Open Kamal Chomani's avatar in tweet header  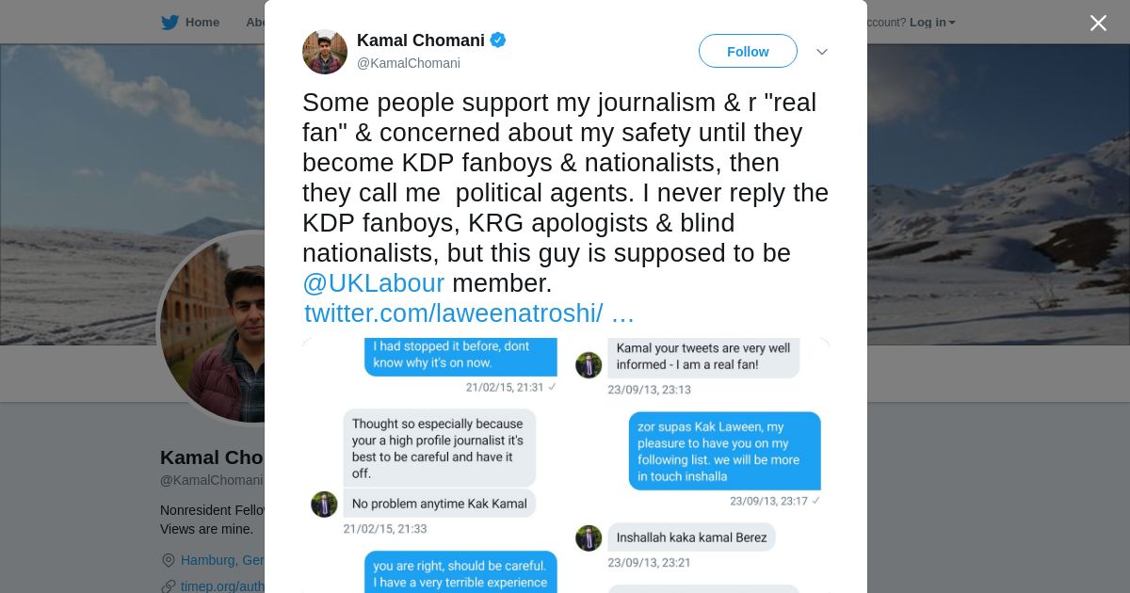click(325, 52)
